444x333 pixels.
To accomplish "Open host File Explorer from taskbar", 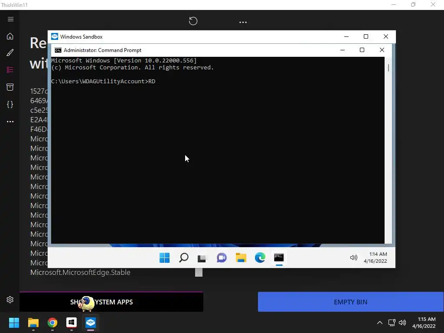I will 33,323.
